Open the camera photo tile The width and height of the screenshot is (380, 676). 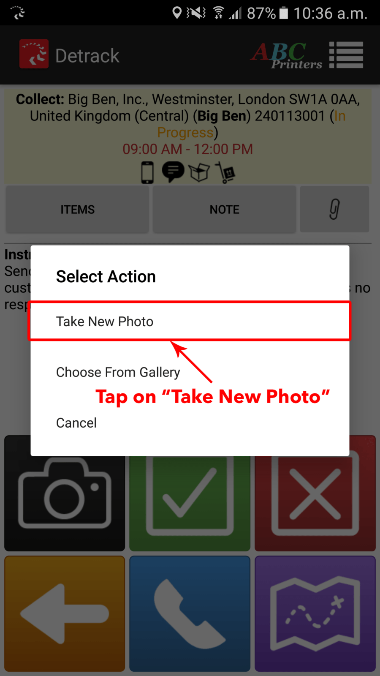(65, 493)
